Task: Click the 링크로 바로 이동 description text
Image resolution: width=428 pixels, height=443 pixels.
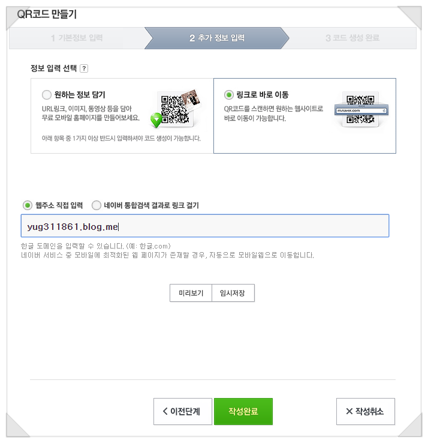Action: (273, 113)
